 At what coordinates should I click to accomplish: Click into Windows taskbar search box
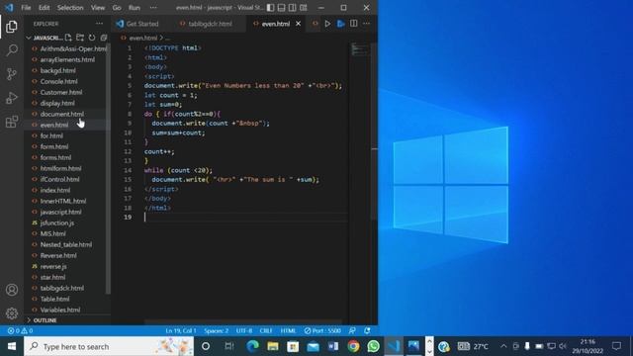pyautogui.click(x=109, y=346)
